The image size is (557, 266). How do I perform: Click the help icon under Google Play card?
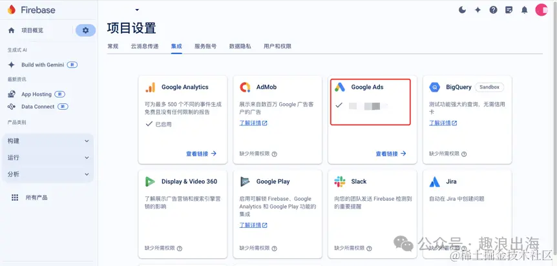click(274, 249)
